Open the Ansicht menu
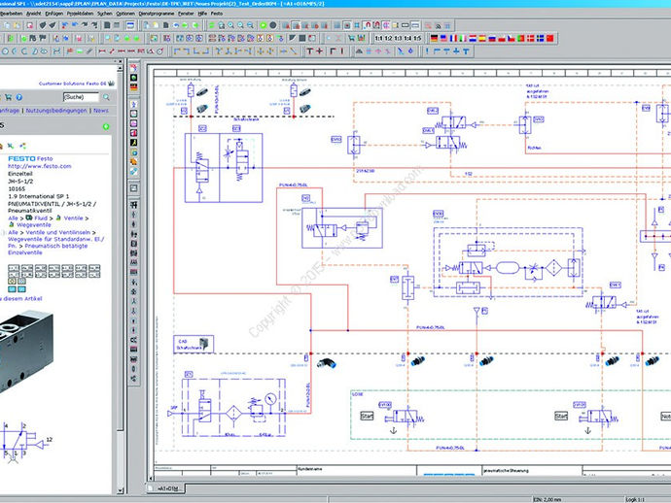The image size is (671, 503). (34, 14)
